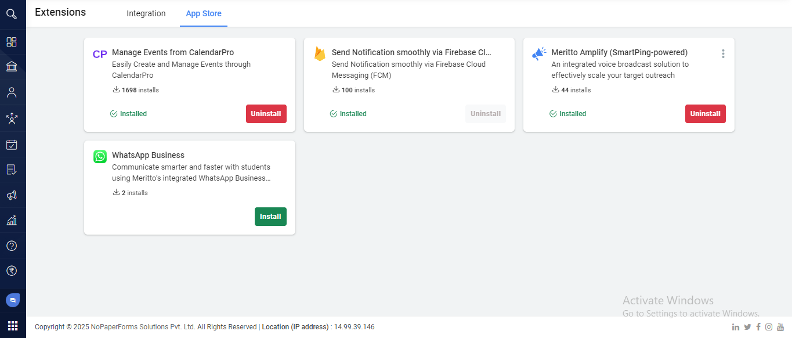Select the App Store tab
Screen dimensions: 792x338
[x=204, y=13]
